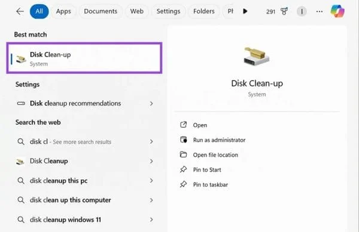Click the large Disk Clean-up icon in preview pane

[257, 56]
